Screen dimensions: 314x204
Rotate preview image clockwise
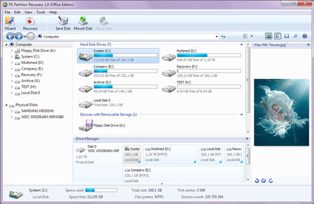pos(271,181)
